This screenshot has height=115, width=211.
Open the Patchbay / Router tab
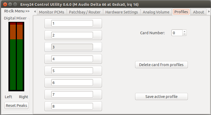click(x=85, y=12)
